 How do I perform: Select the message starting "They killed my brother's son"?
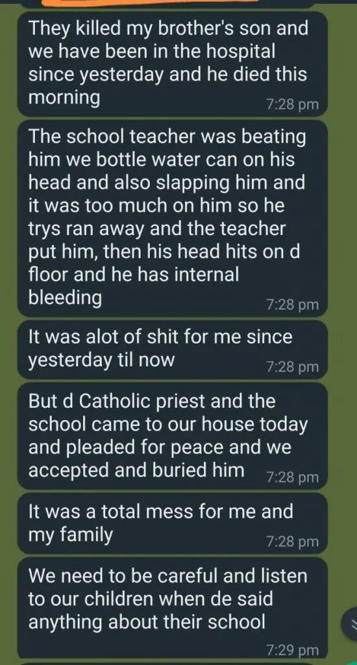coord(173,64)
